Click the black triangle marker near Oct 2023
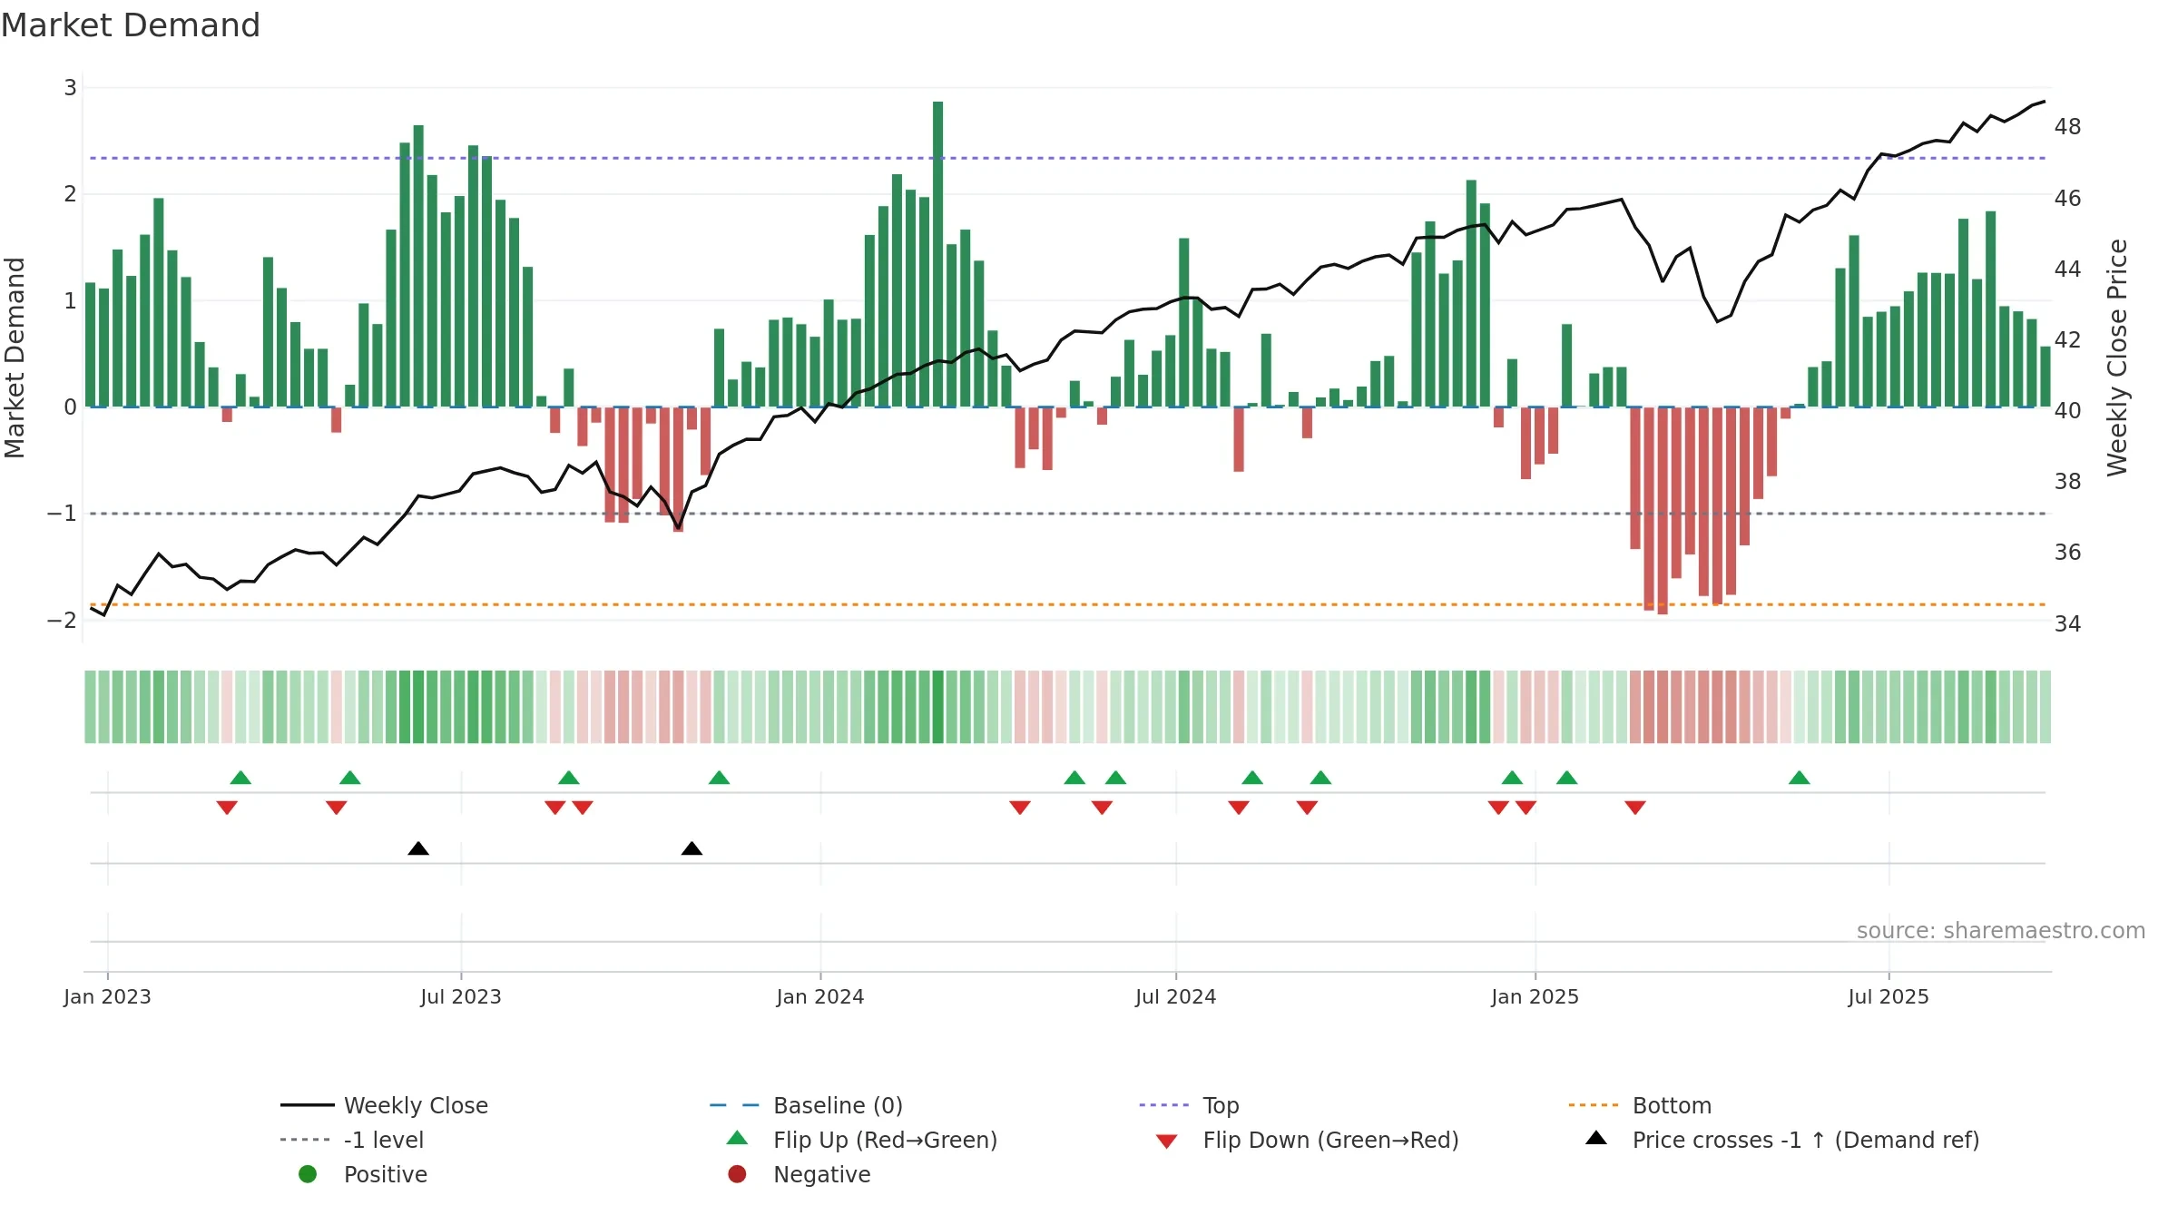Image resolution: width=2178 pixels, height=1225 pixels. 692,848
